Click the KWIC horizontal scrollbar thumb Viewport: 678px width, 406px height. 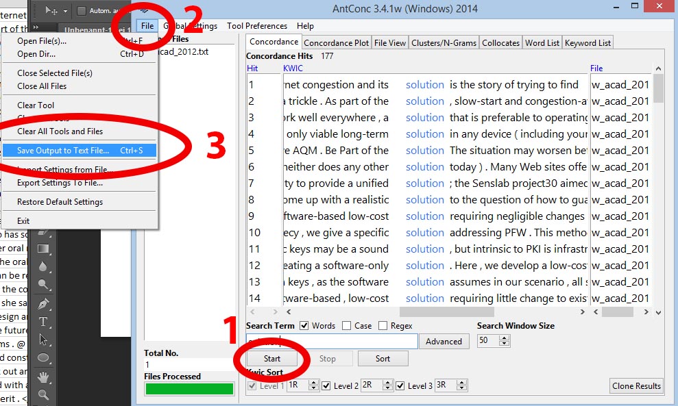pos(447,312)
